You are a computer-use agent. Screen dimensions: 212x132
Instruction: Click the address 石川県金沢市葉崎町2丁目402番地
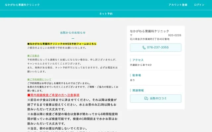pos(150,39)
